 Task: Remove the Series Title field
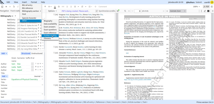[43, 79]
